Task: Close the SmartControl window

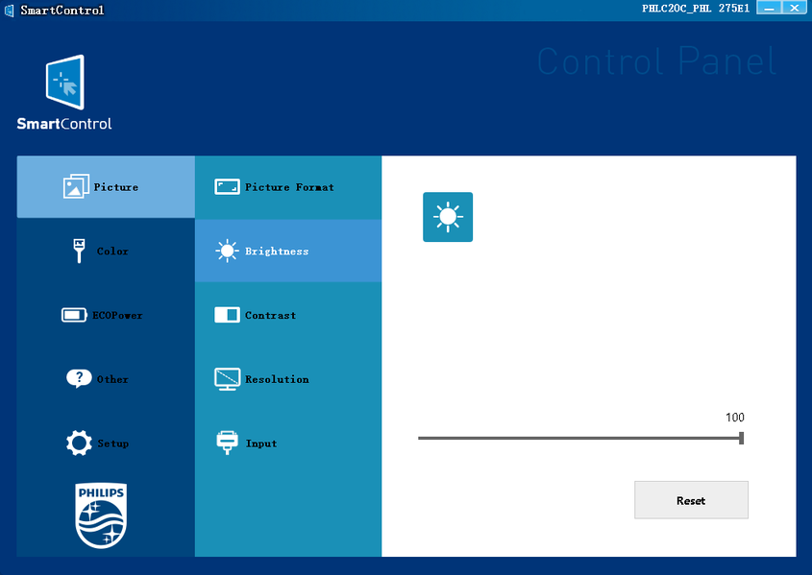Action: point(795,8)
